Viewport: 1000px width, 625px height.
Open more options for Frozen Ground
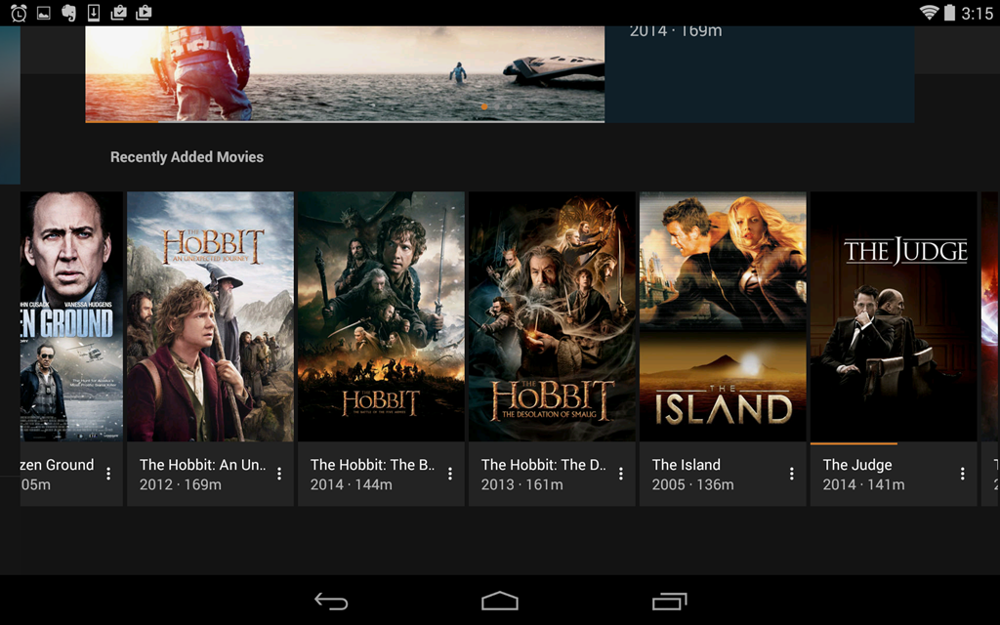click(108, 474)
